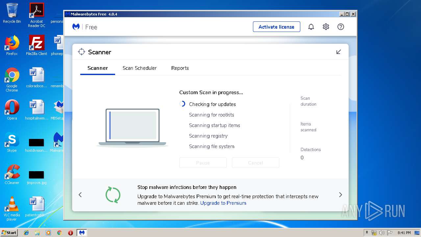Show next promotion with right chevron
This screenshot has width=421, height=237.
tap(340, 195)
